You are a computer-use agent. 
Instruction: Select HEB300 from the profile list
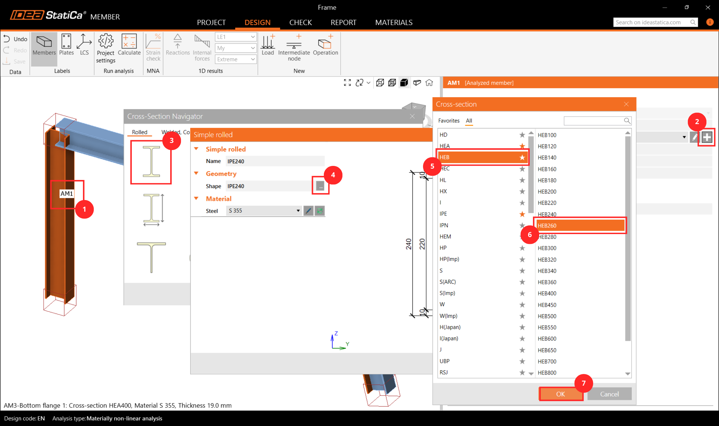tap(547, 248)
